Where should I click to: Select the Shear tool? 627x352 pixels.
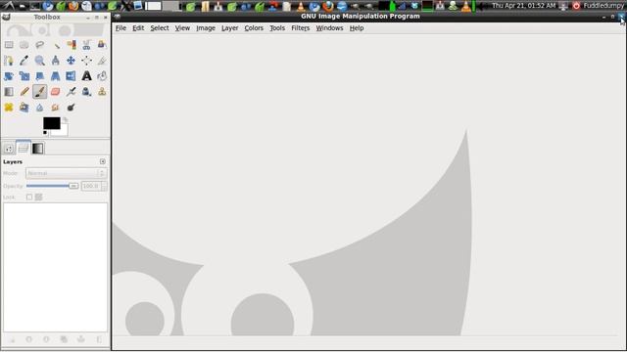click(x=39, y=76)
